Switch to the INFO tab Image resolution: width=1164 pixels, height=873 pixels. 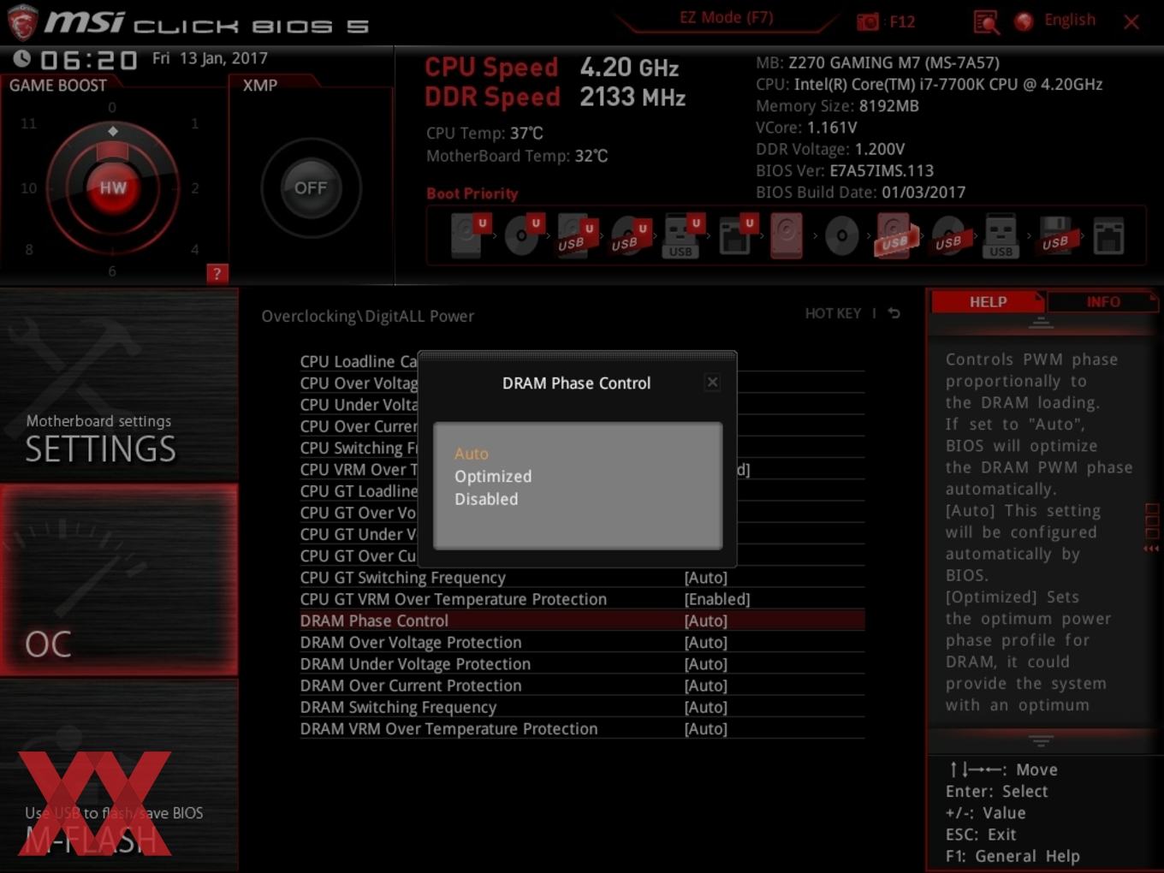click(x=1102, y=301)
